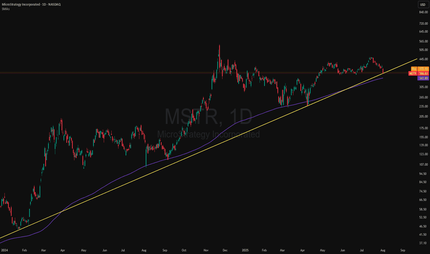Click the 155.00 price axis label
This screenshot has height=254, width=430.
pyautogui.click(x=423, y=137)
